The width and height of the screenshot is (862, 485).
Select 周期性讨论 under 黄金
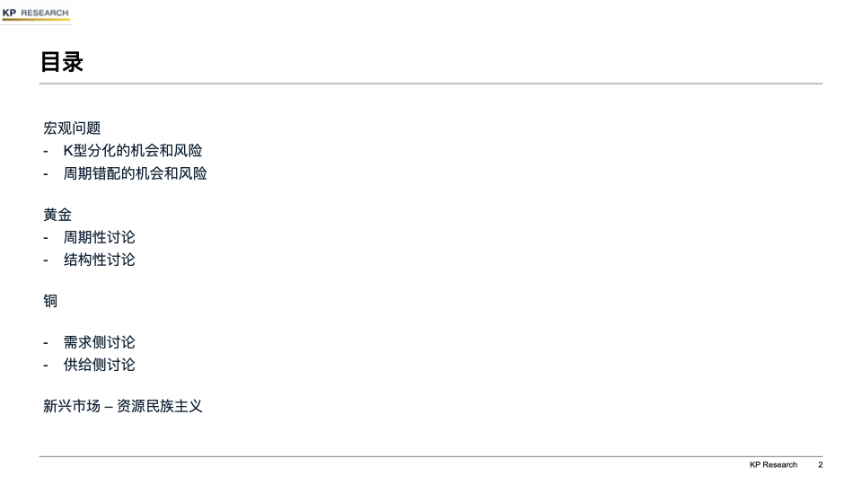[99, 237]
